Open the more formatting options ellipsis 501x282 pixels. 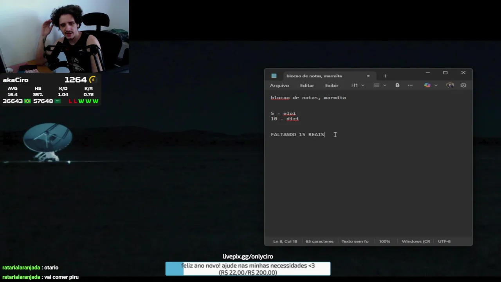(410, 85)
